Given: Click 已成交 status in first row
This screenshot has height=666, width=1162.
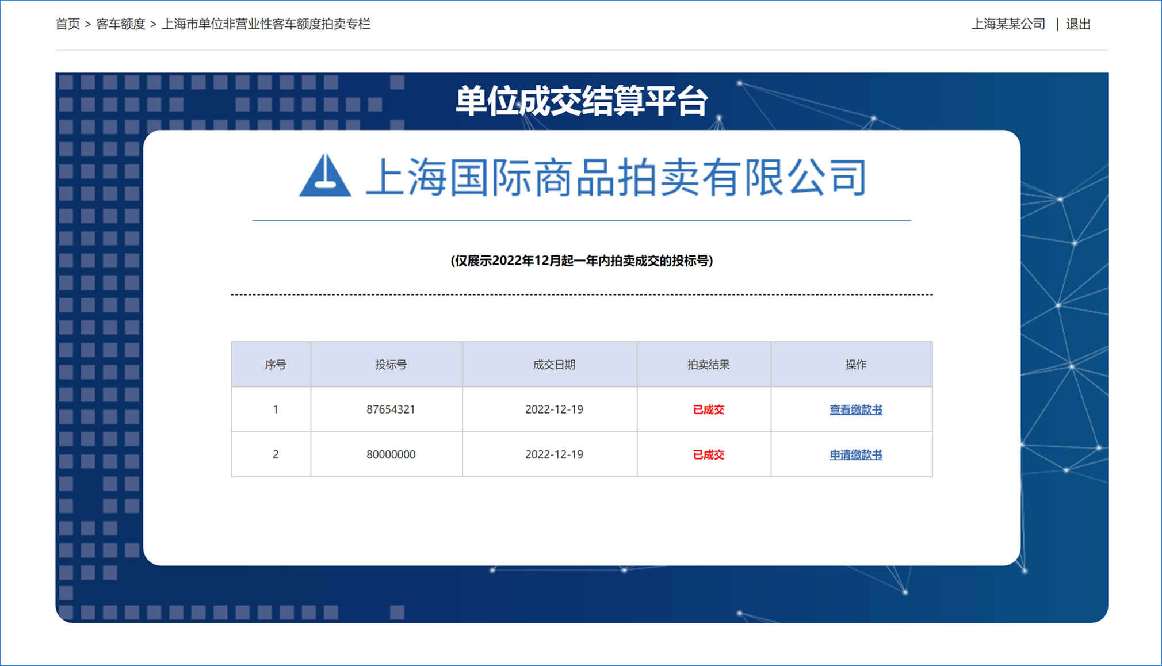Looking at the screenshot, I should point(708,409).
